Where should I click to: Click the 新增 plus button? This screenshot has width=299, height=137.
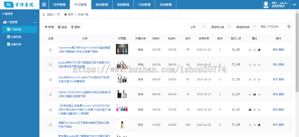click(49, 27)
